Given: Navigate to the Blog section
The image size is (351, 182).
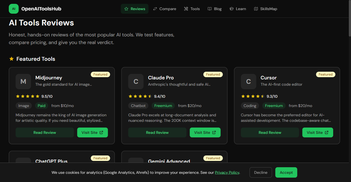Looking at the screenshot, I should click(215, 9).
